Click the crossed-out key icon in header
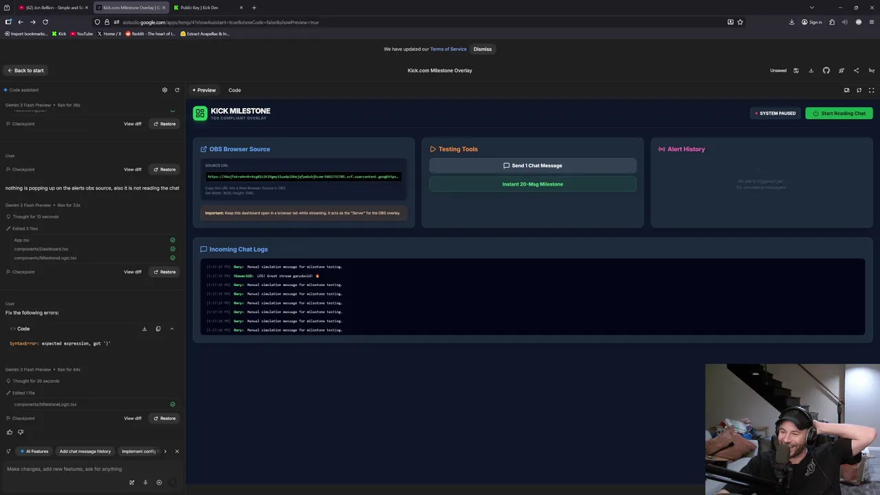 click(x=871, y=70)
